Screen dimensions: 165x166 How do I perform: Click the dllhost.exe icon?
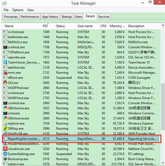5,77
